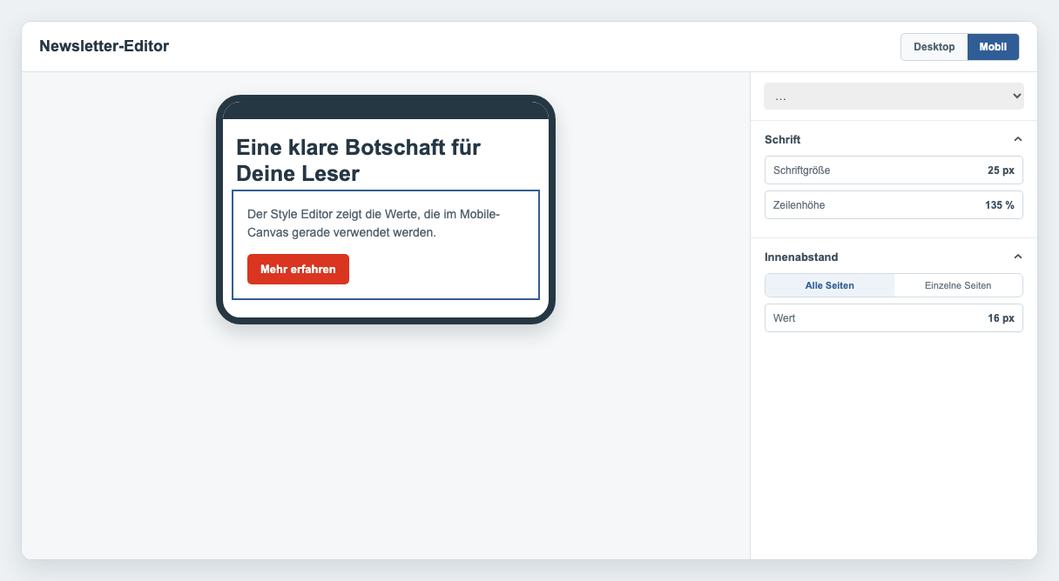Image resolution: width=1059 pixels, height=581 pixels.
Task: Edit the Wert padding field
Action: tap(894, 318)
